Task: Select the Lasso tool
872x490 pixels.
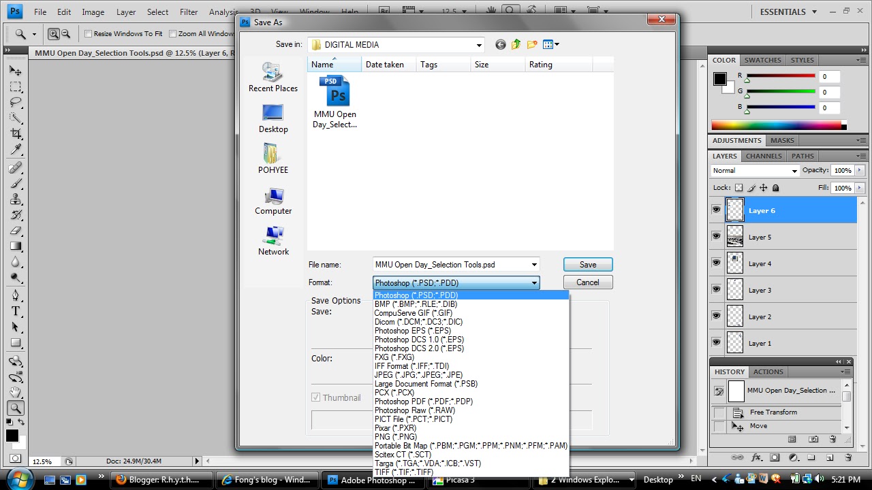Action: pyautogui.click(x=16, y=103)
